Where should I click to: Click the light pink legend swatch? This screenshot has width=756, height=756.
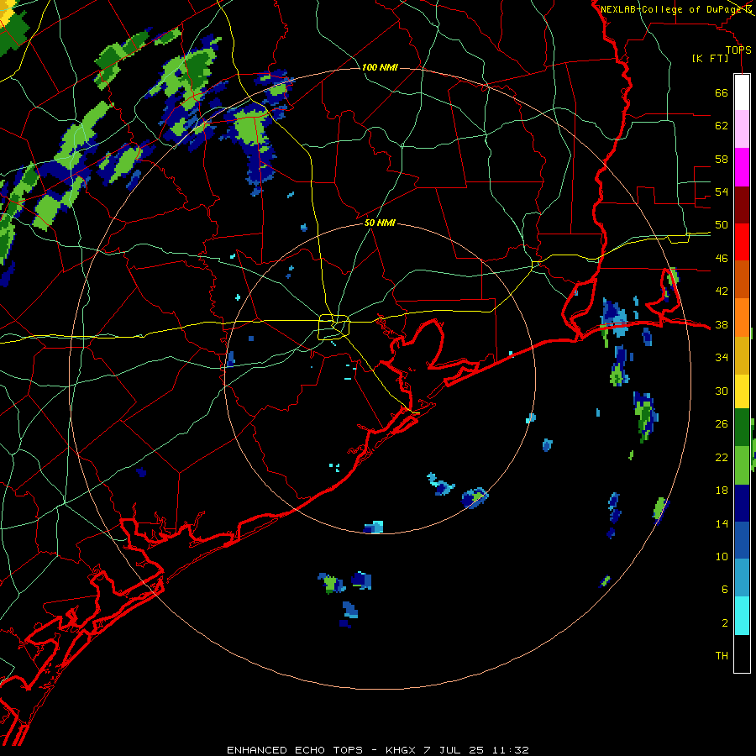[742, 129]
